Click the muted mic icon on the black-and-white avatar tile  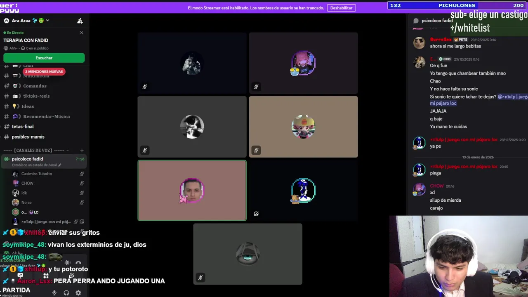pos(145,151)
